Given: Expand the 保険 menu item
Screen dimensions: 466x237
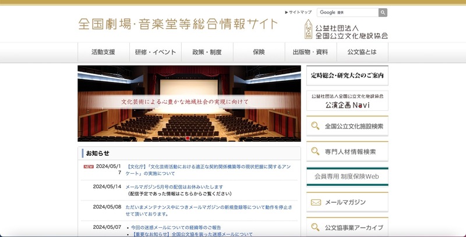Looking at the screenshot, I should [259, 52].
